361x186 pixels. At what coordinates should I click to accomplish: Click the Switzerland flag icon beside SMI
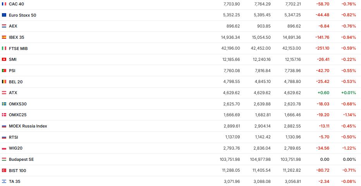pyautogui.click(x=4, y=59)
